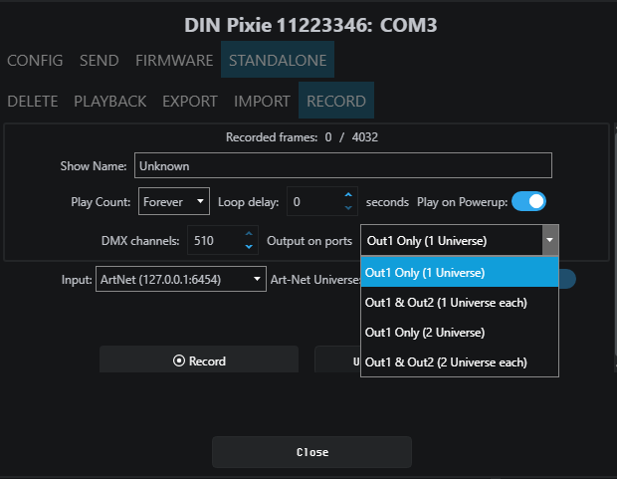Choose Out1 & Out2 (1 Universe each)
This screenshot has width=617, height=479.
460,302
